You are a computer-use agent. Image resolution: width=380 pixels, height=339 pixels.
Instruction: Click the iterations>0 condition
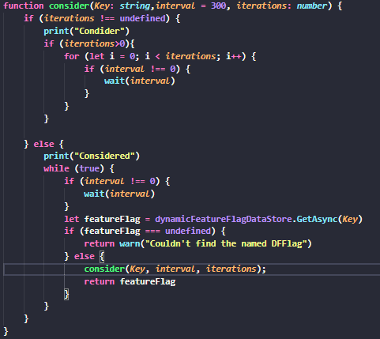click(x=95, y=43)
